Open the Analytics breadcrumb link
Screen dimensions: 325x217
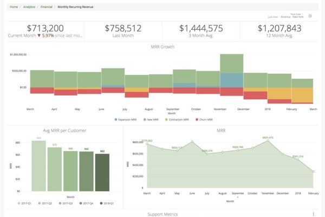coord(29,7)
